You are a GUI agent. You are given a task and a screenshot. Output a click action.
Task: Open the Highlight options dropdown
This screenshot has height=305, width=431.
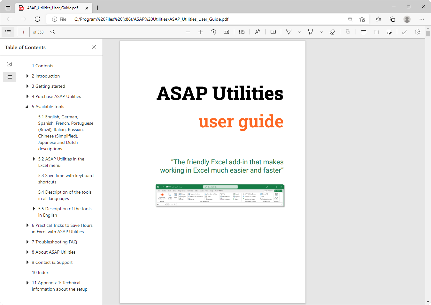tap(321, 32)
